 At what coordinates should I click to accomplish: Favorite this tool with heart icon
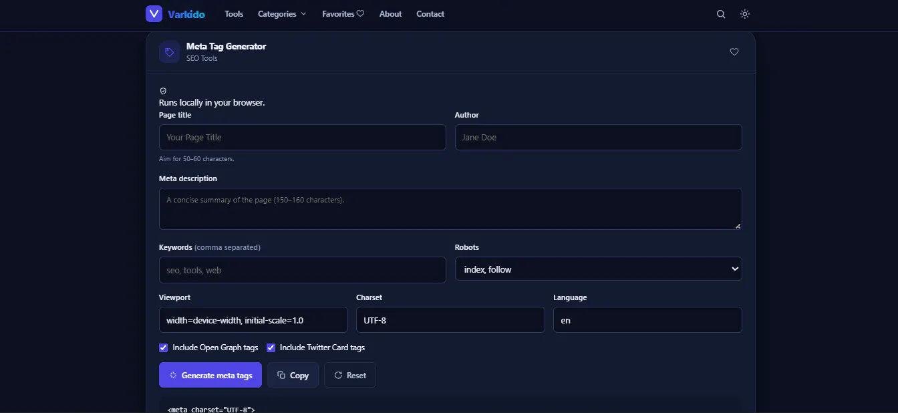[x=734, y=51]
